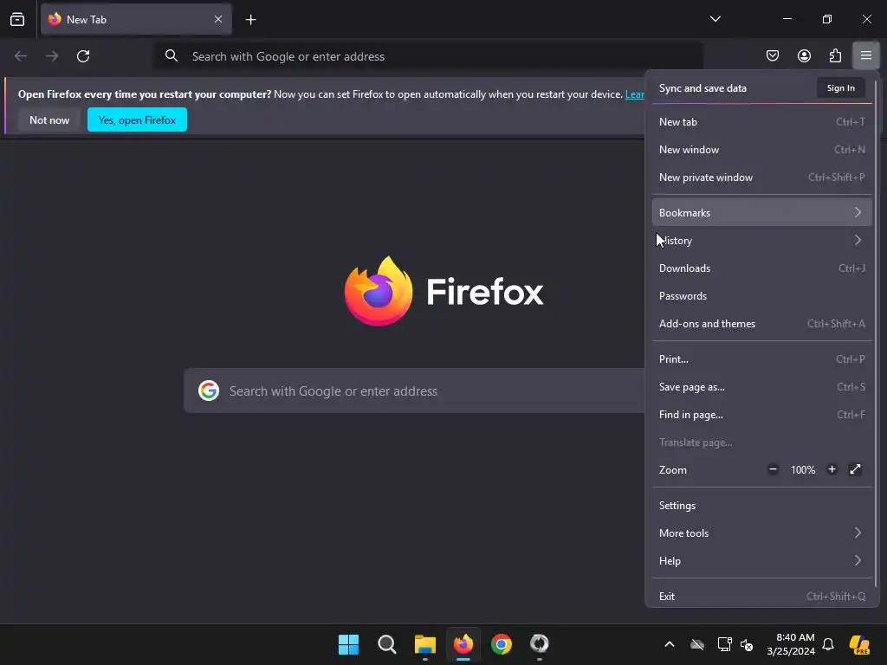Open Downloads from the menu
887x665 pixels.
[x=761, y=268]
